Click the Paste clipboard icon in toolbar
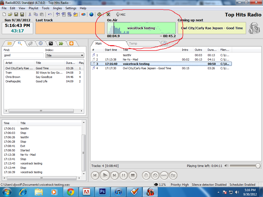 click(x=42, y=14)
